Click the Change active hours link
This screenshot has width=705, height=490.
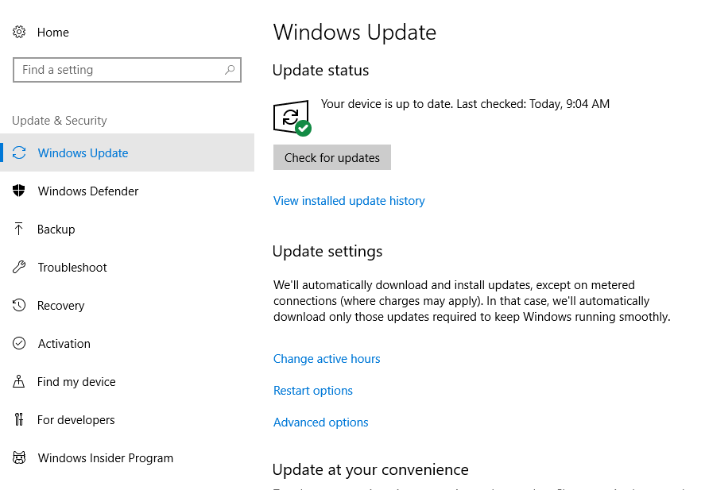(x=327, y=359)
